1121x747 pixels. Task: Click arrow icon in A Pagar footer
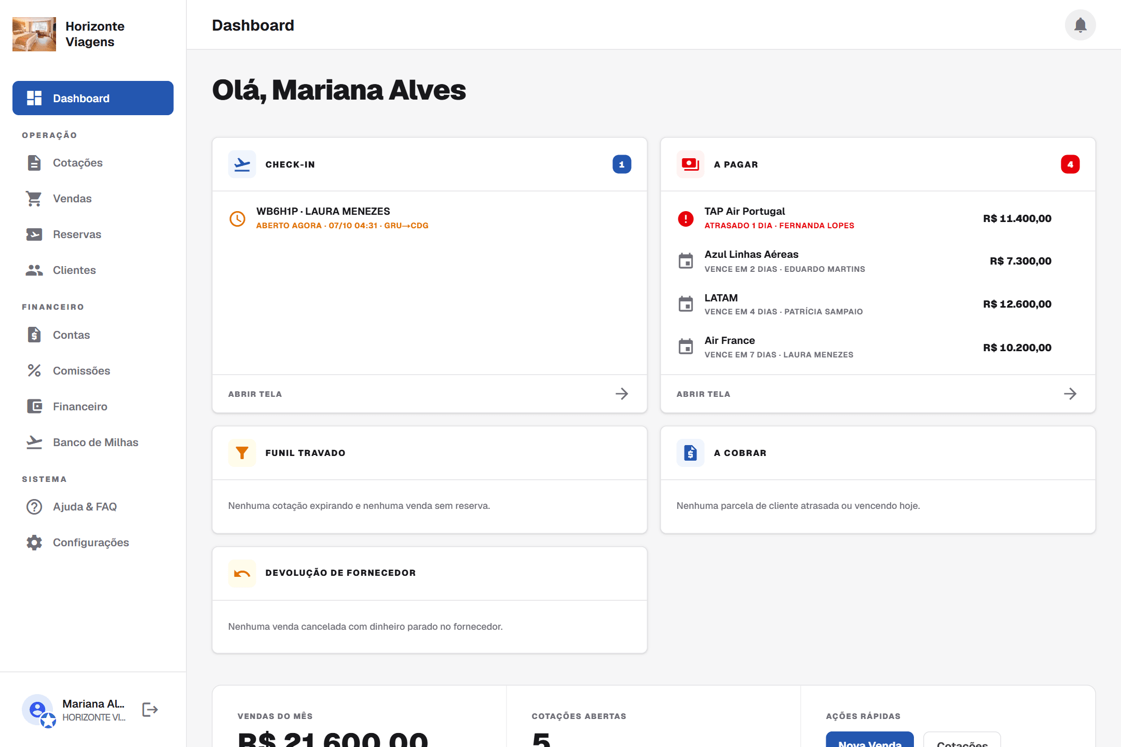tap(1070, 394)
